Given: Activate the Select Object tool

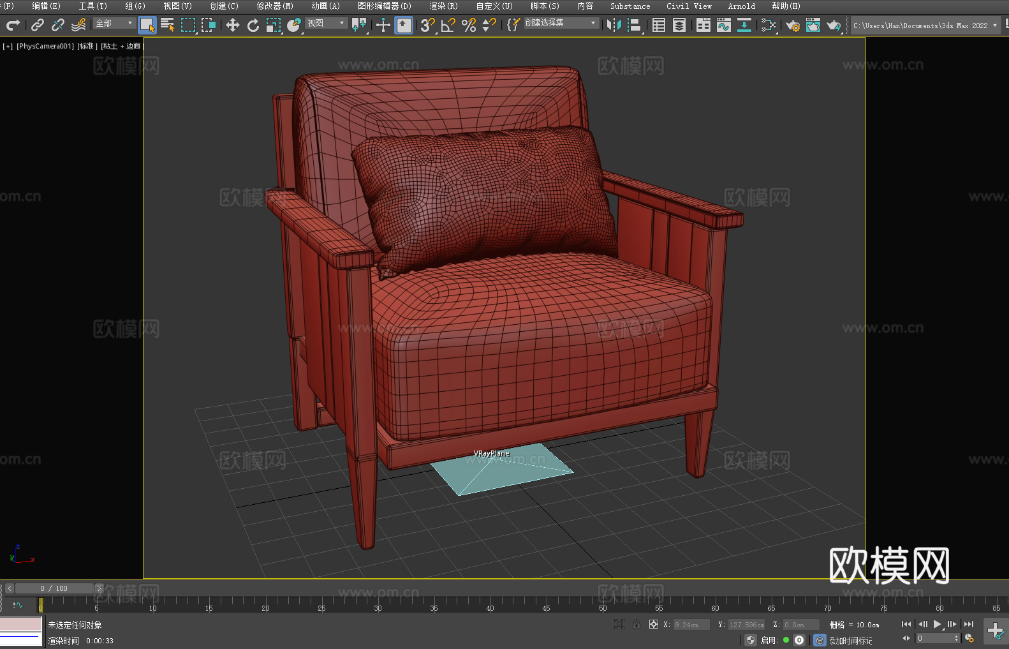Looking at the screenshot, I should [x=147, y=25].
